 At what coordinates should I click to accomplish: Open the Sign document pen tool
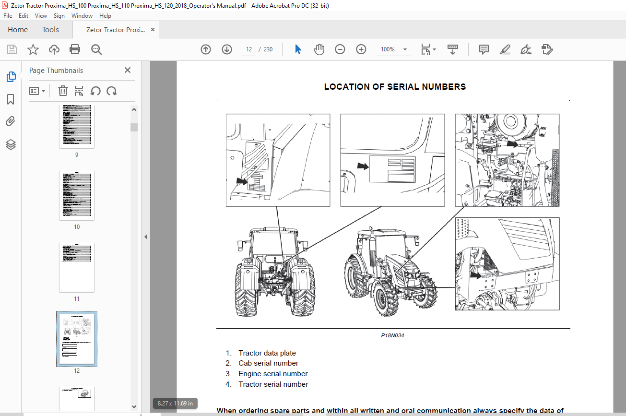[526, 49]
